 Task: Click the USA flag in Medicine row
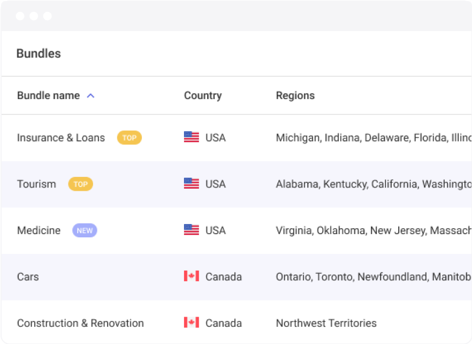pos(191,230)
